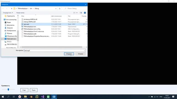Viewport: 177px width, 99px height.
Task: Toggle the preview pane icon
Action: [x=81, y=13]
